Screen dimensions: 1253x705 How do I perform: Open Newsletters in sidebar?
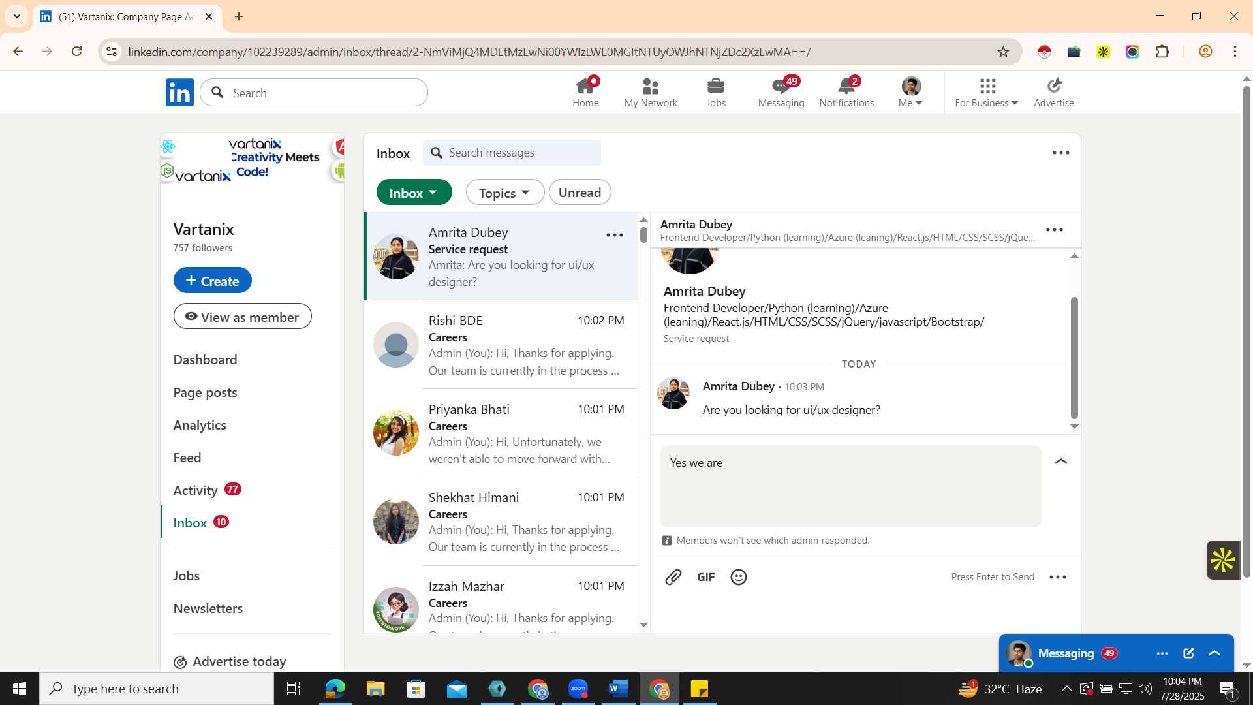(x=208, y=608)
